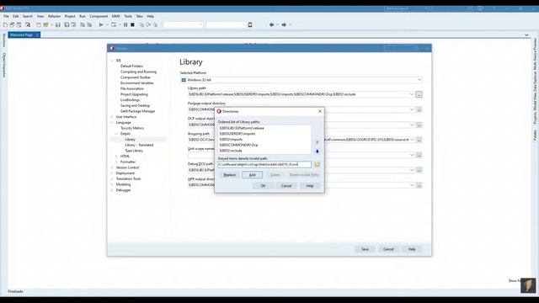Click Cancel in the Directories dialog

tap(286, 186)
